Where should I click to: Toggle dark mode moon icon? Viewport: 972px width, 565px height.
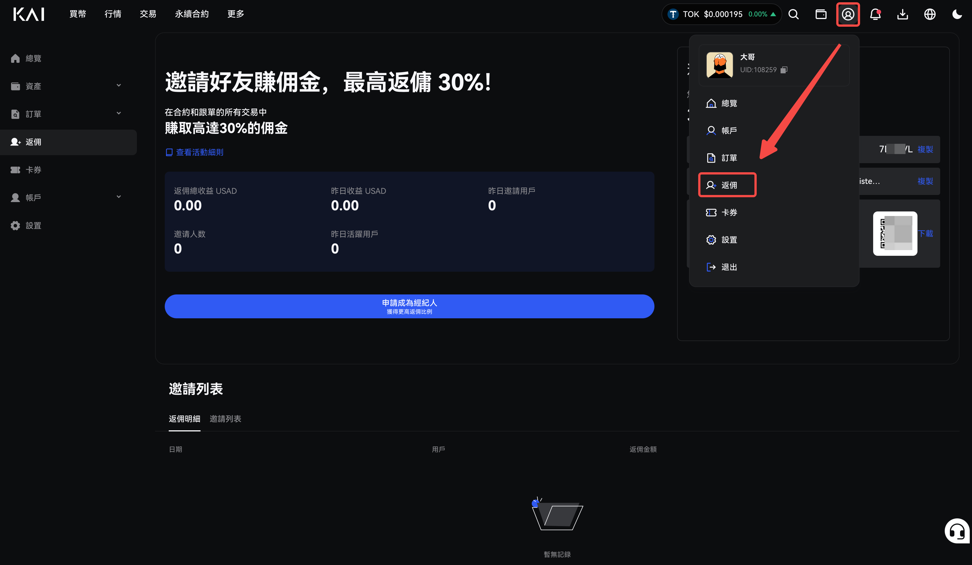pos(957,14)
